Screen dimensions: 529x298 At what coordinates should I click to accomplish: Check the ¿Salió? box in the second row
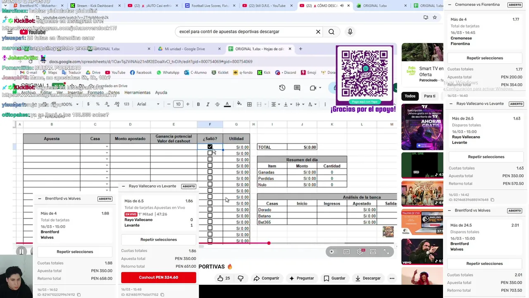point(210,153)
